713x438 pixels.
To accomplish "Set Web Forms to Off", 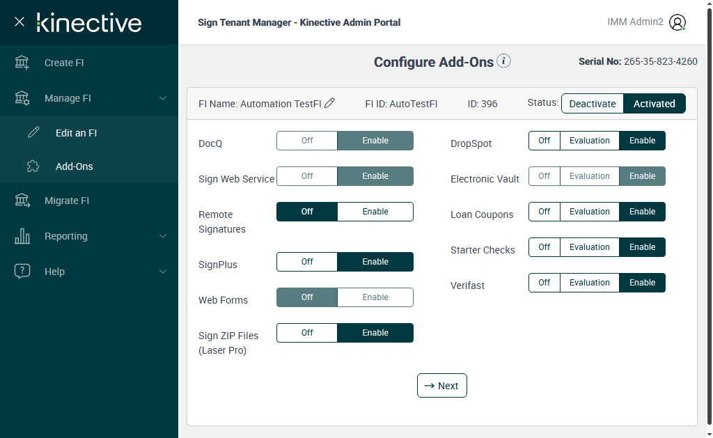I will [307, 297].
